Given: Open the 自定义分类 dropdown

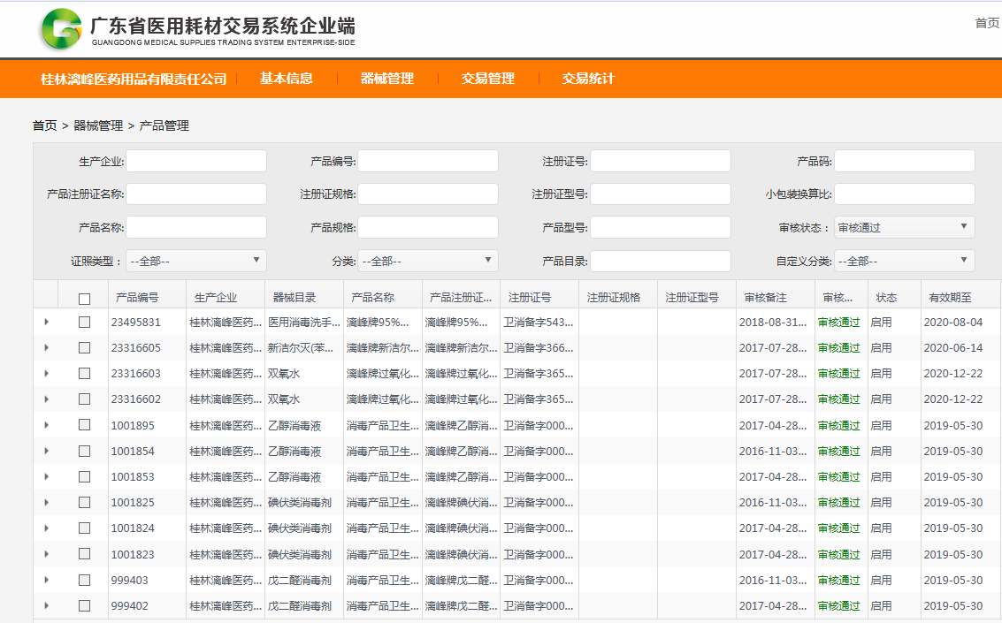Looking at the screenshot, I should tap(905, 261).
